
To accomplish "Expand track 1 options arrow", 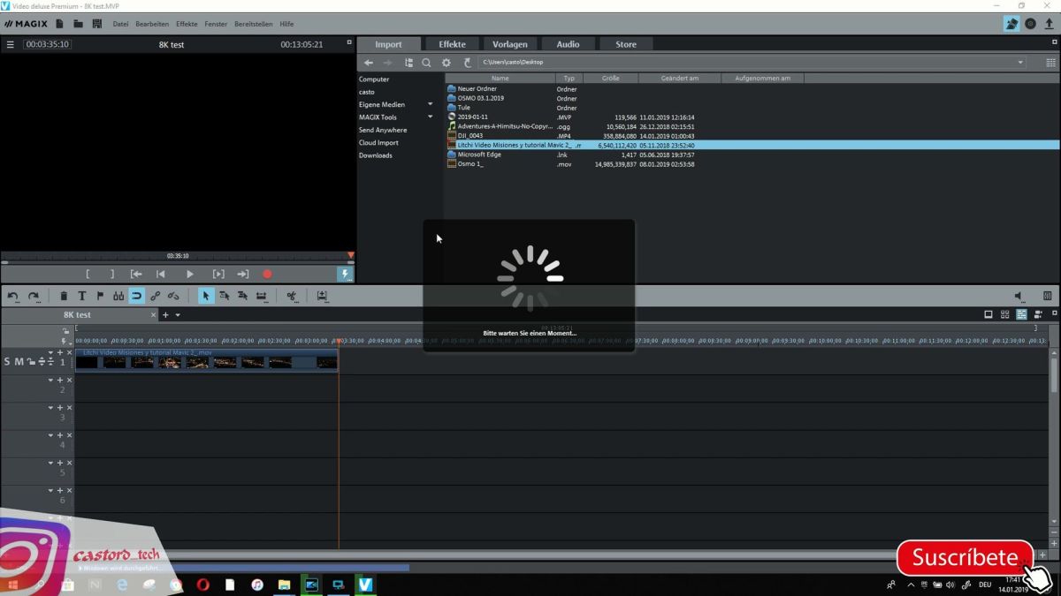I will pos(50,352).
